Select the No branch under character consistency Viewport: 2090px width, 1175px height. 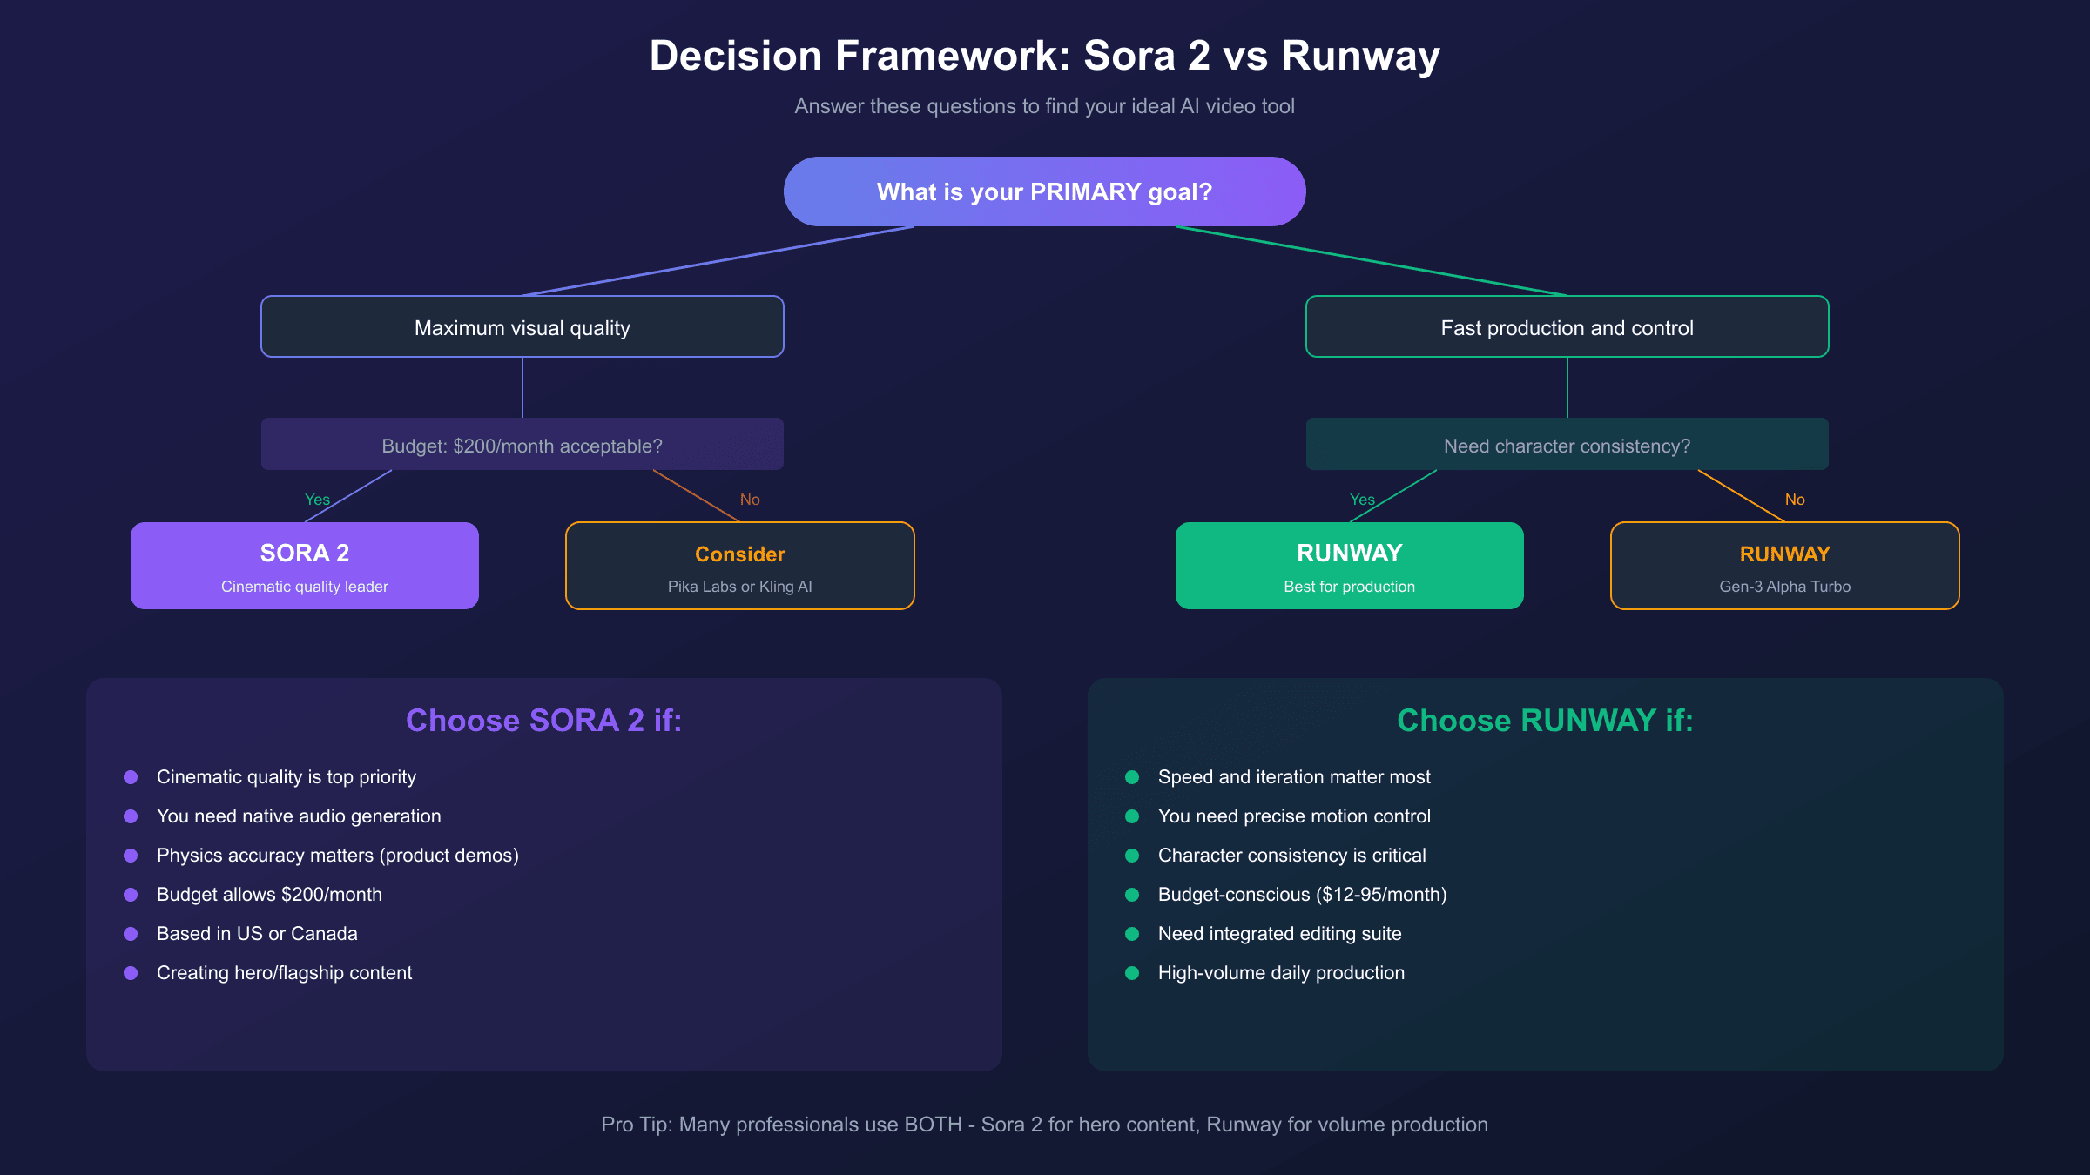[x=1795, y=500]
